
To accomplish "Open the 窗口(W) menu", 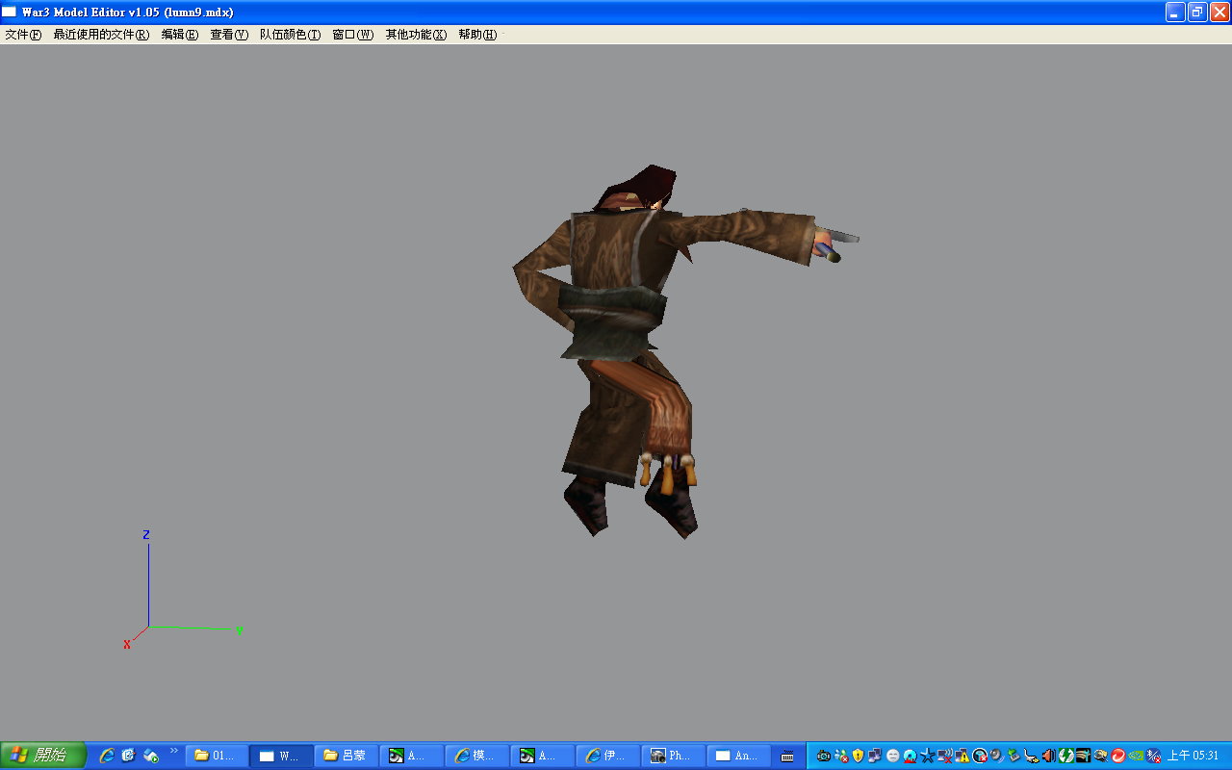I will pyautogui.click(x=352, y=35).
